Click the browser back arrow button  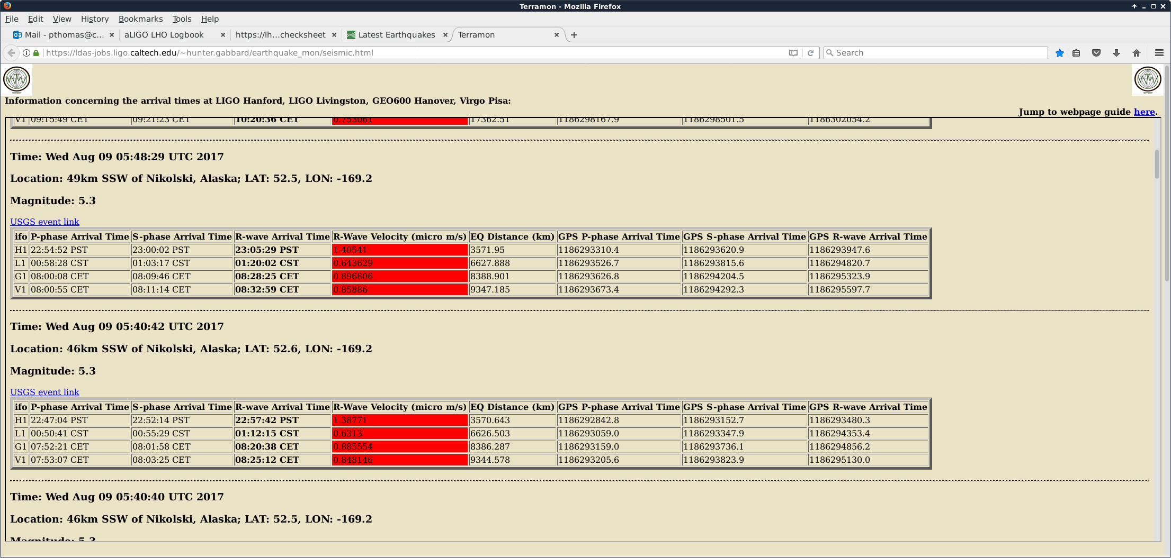tap(11, 53)
